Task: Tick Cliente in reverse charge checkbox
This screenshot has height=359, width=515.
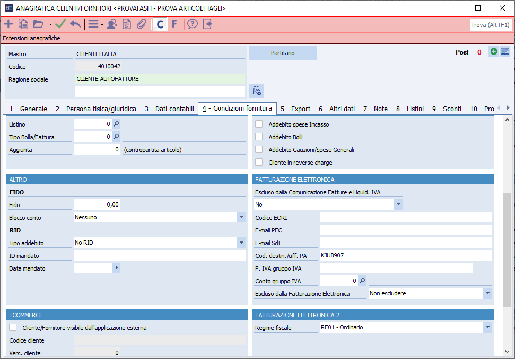Action: [259, 163]
